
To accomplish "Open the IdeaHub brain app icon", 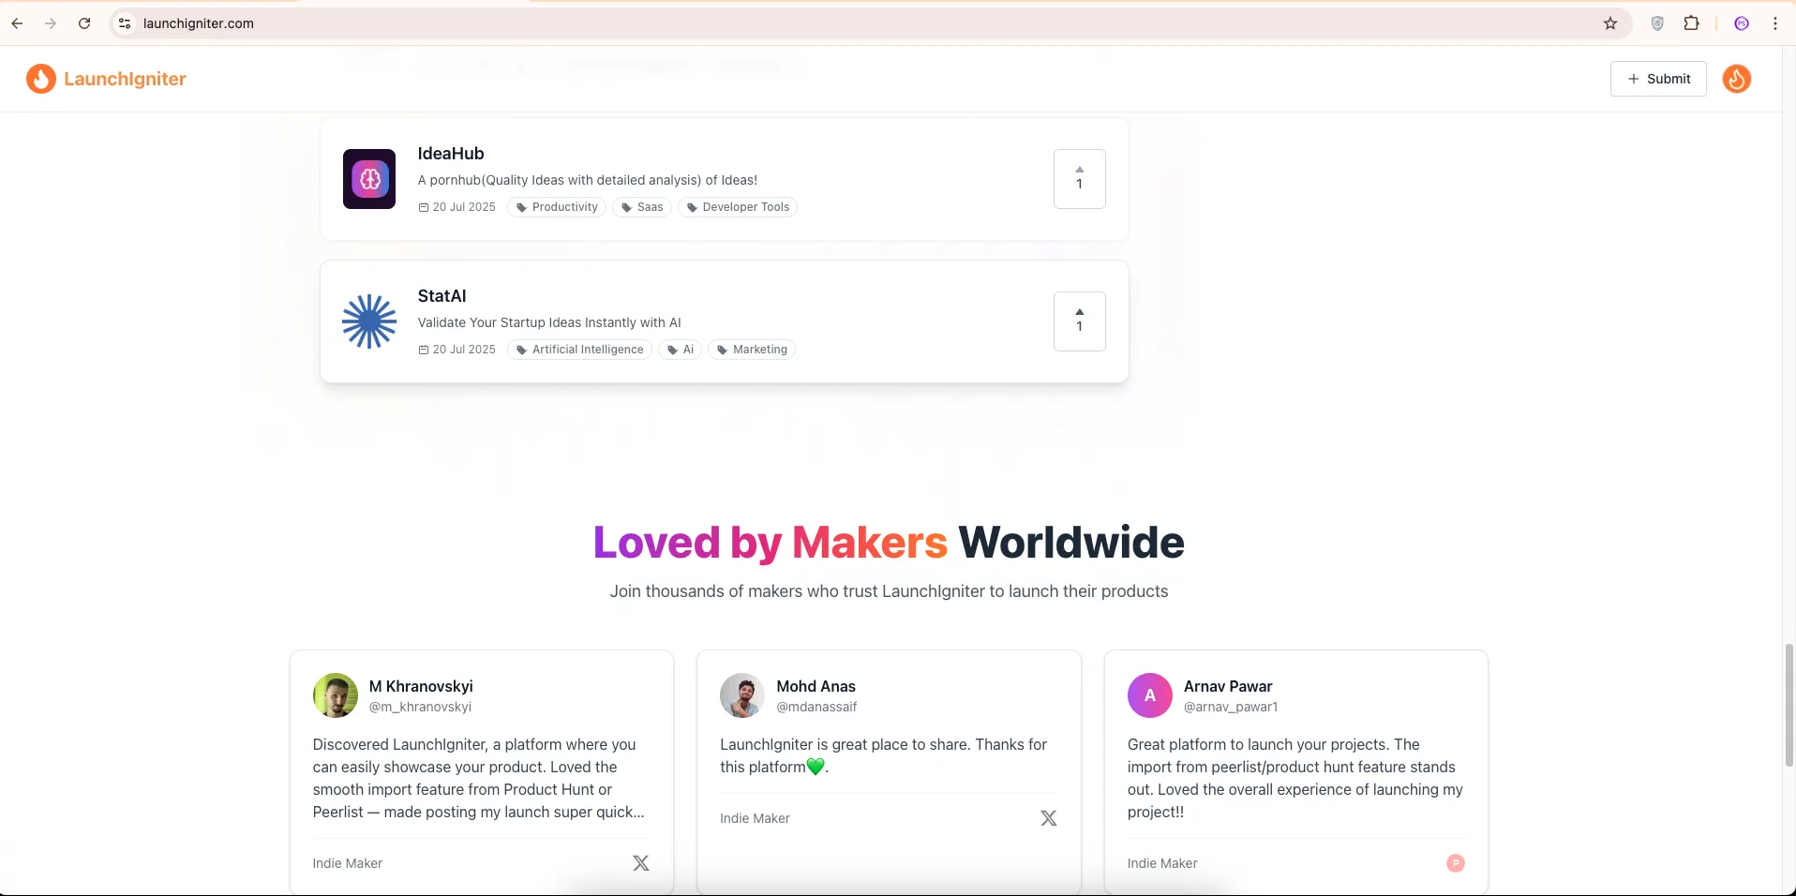I will (369, 179).
